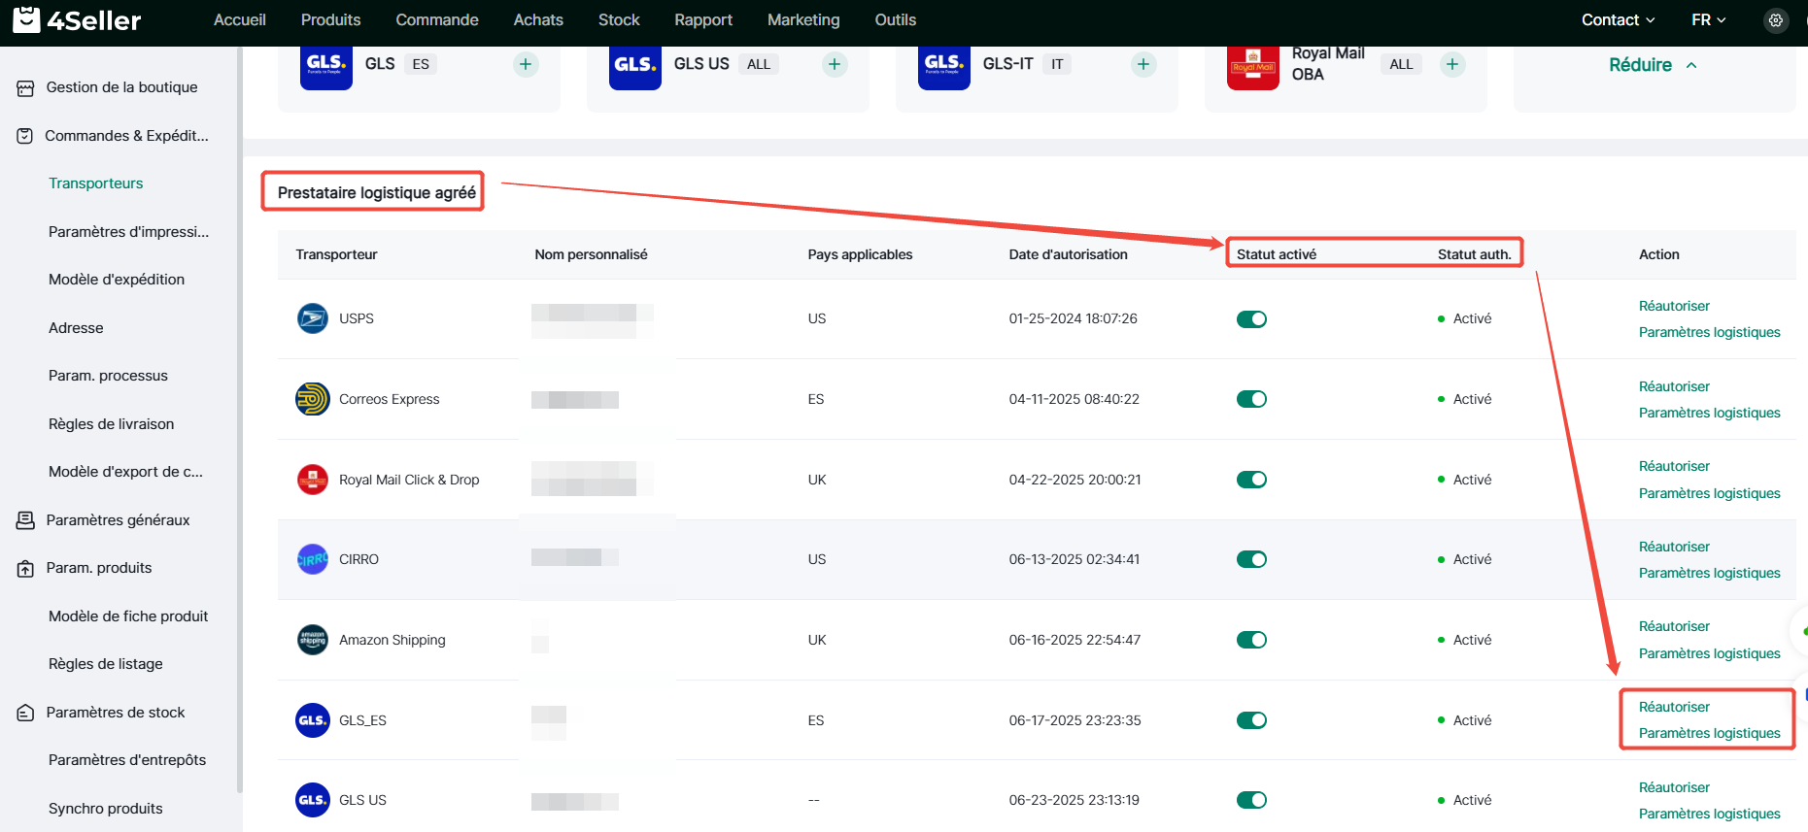Click the Correos Express logo
Image resolution: width=1808 pixels, height=832 pixels.
(x=313, y=399)
